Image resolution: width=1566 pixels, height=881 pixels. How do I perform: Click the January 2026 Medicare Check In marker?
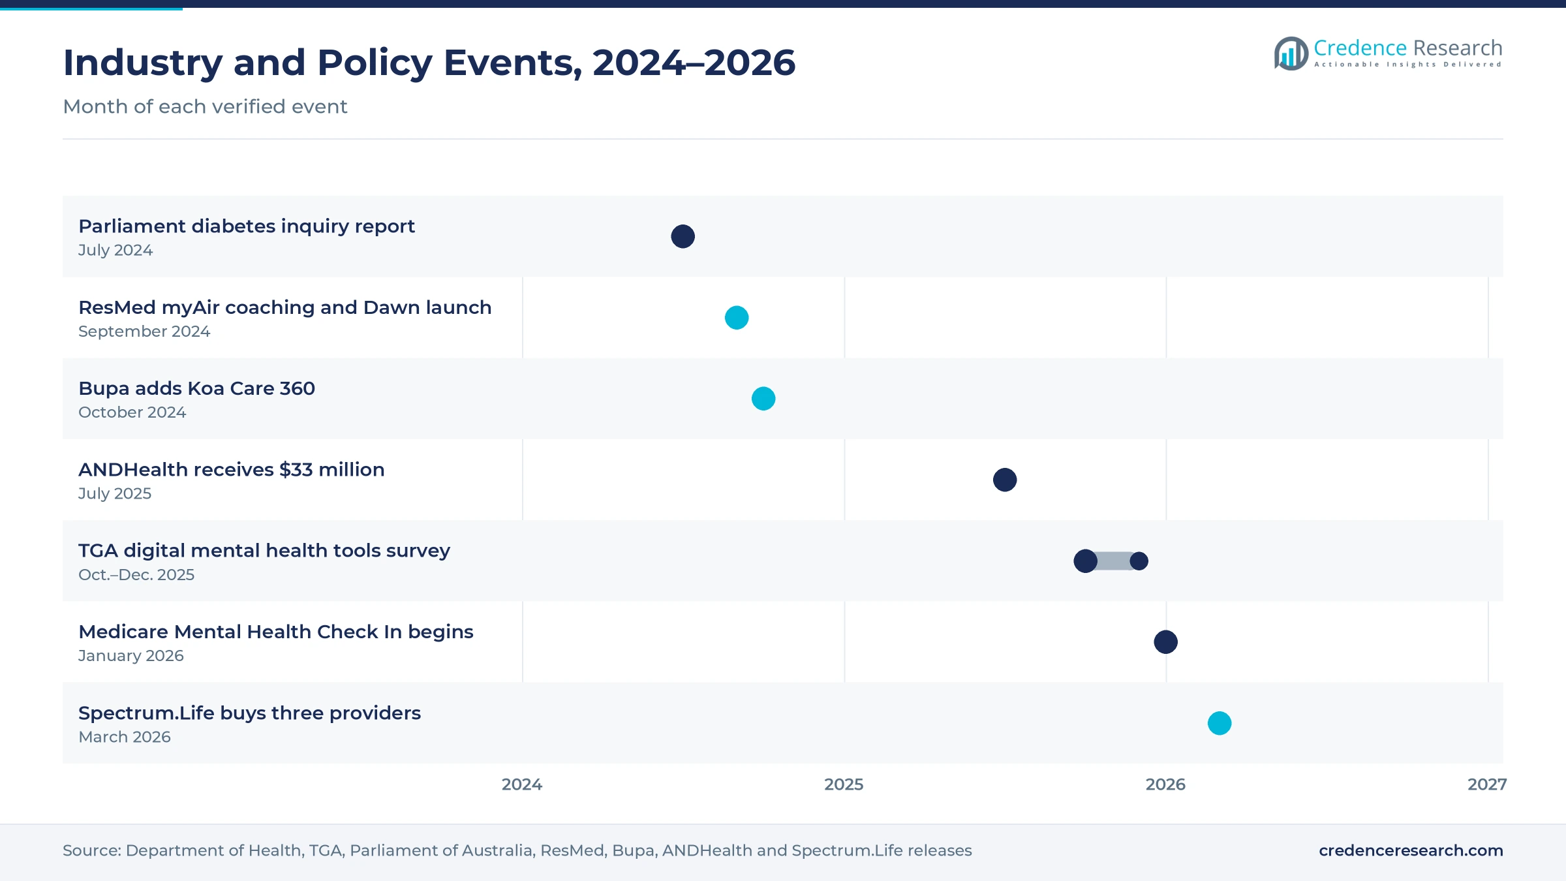point(1165,642)
